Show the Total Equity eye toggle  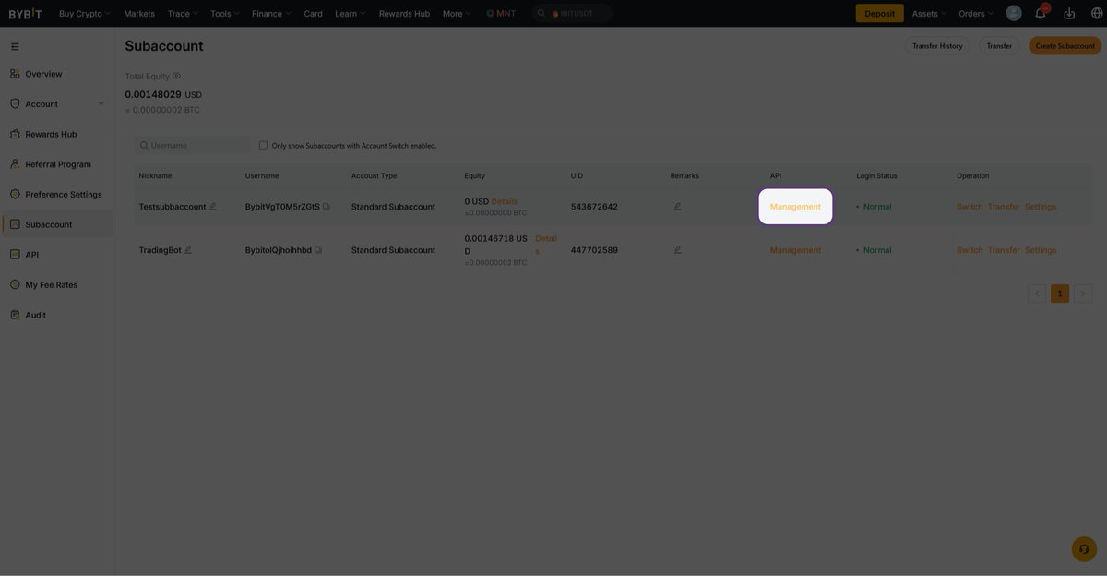[x=176, y=76]
